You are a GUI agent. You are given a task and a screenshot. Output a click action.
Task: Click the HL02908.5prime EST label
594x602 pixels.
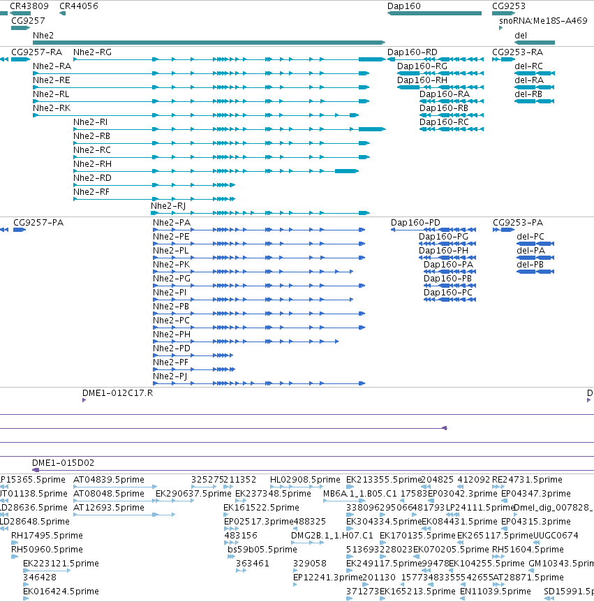[305, 480]
